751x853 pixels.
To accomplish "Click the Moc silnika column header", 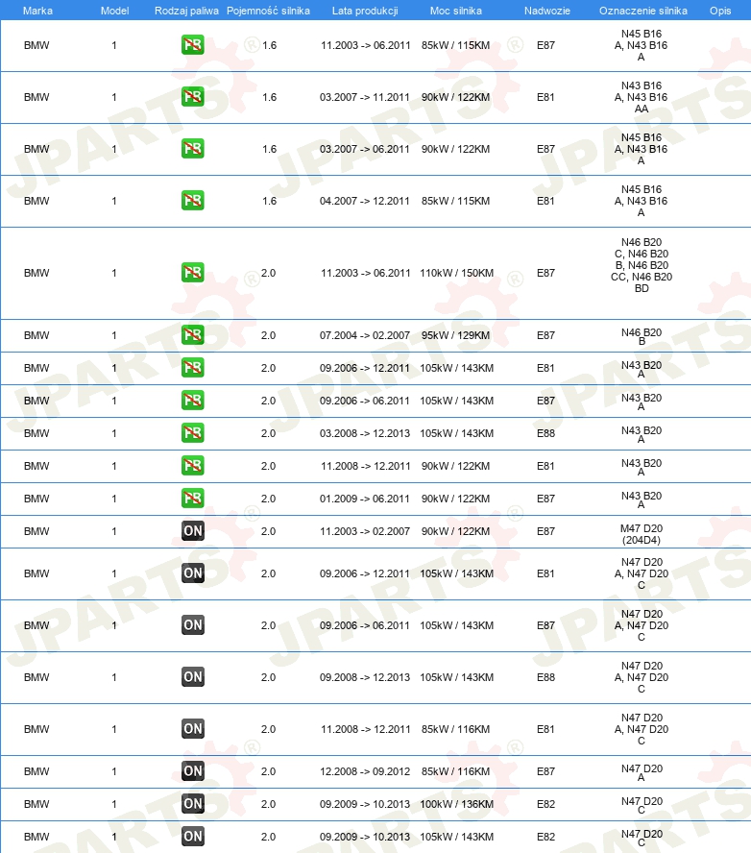I will 456,11.
